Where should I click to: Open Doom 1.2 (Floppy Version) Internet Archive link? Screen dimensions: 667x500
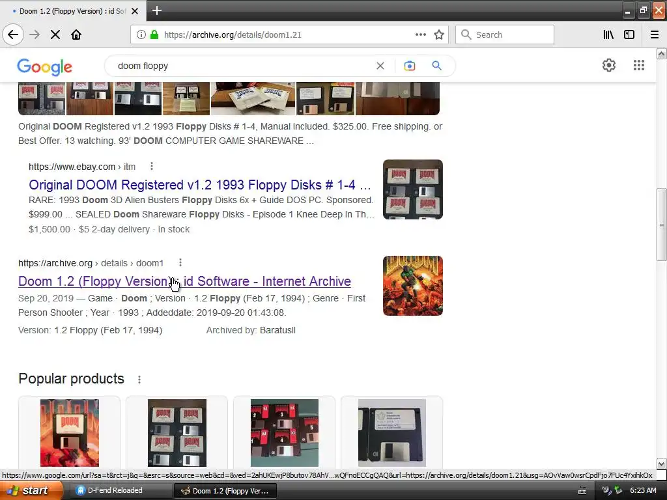coord(184,281)
